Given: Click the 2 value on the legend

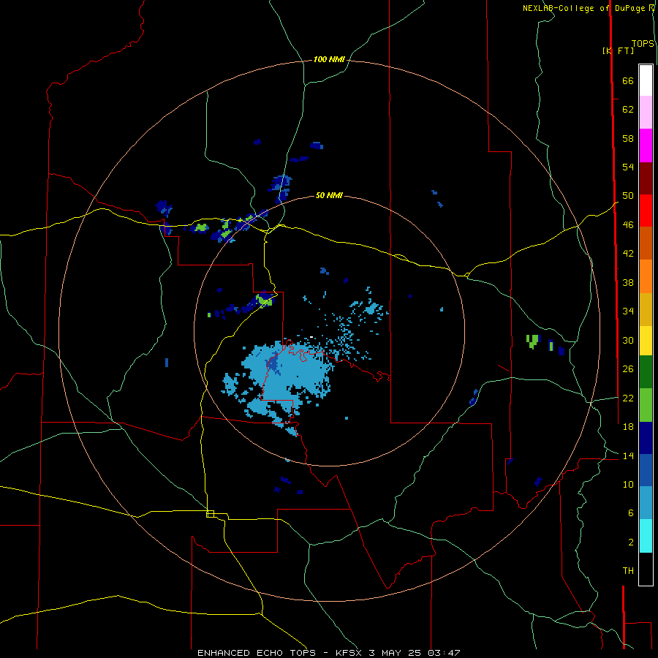Looking at the screenshot, I should (631, 542).
